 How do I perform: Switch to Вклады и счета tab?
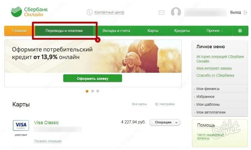point(117,31)
